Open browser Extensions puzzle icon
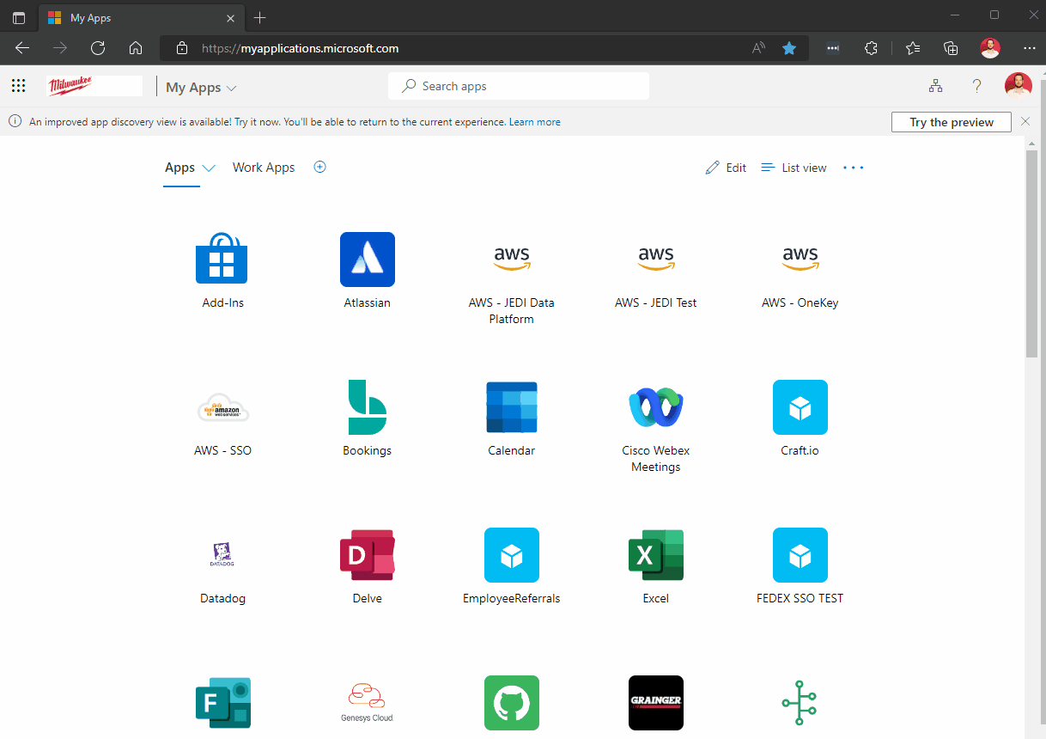 (871, 48)
